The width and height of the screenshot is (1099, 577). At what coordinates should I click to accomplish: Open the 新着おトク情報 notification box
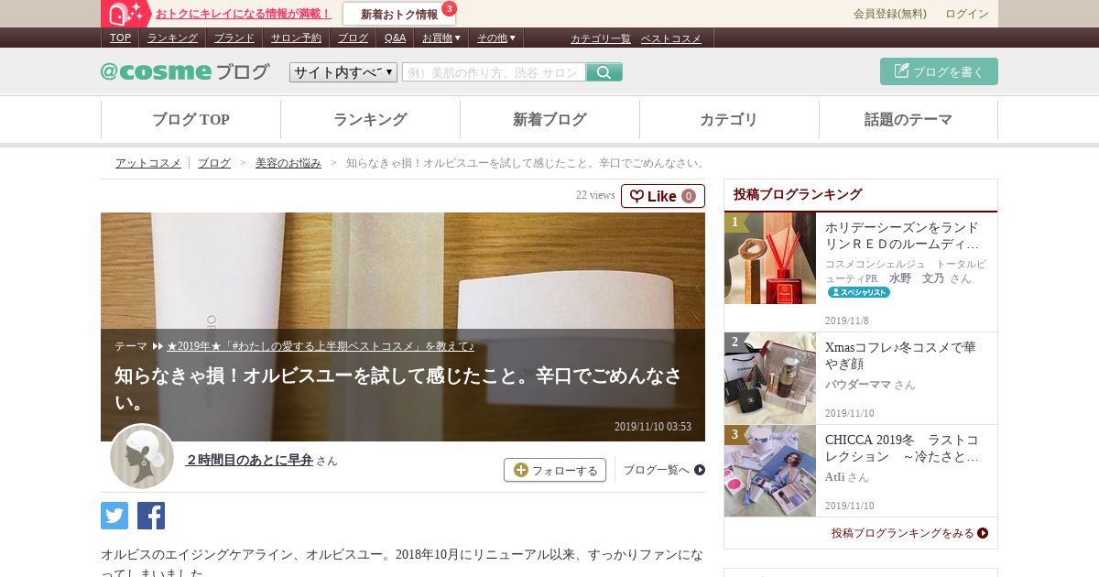click(399, 14)
